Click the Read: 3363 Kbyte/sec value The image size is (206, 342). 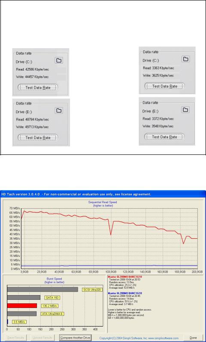(x=158, y=68)
